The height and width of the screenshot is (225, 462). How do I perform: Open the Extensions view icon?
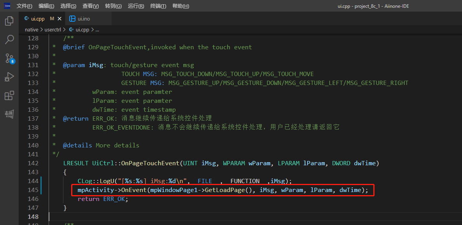tap(9, 95)
